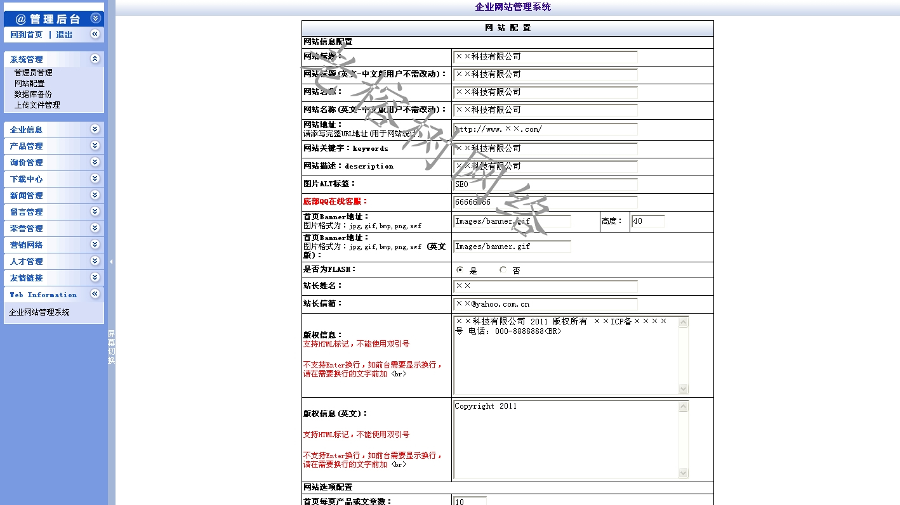Expand the 询价管理 menu section
The width and height of the screenshot is (900, 505).
(x=95, y=162)
